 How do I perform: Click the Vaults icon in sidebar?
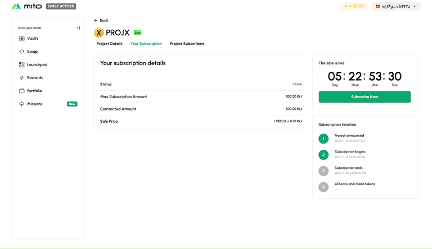pyautogui.click(x=21, y=39)
